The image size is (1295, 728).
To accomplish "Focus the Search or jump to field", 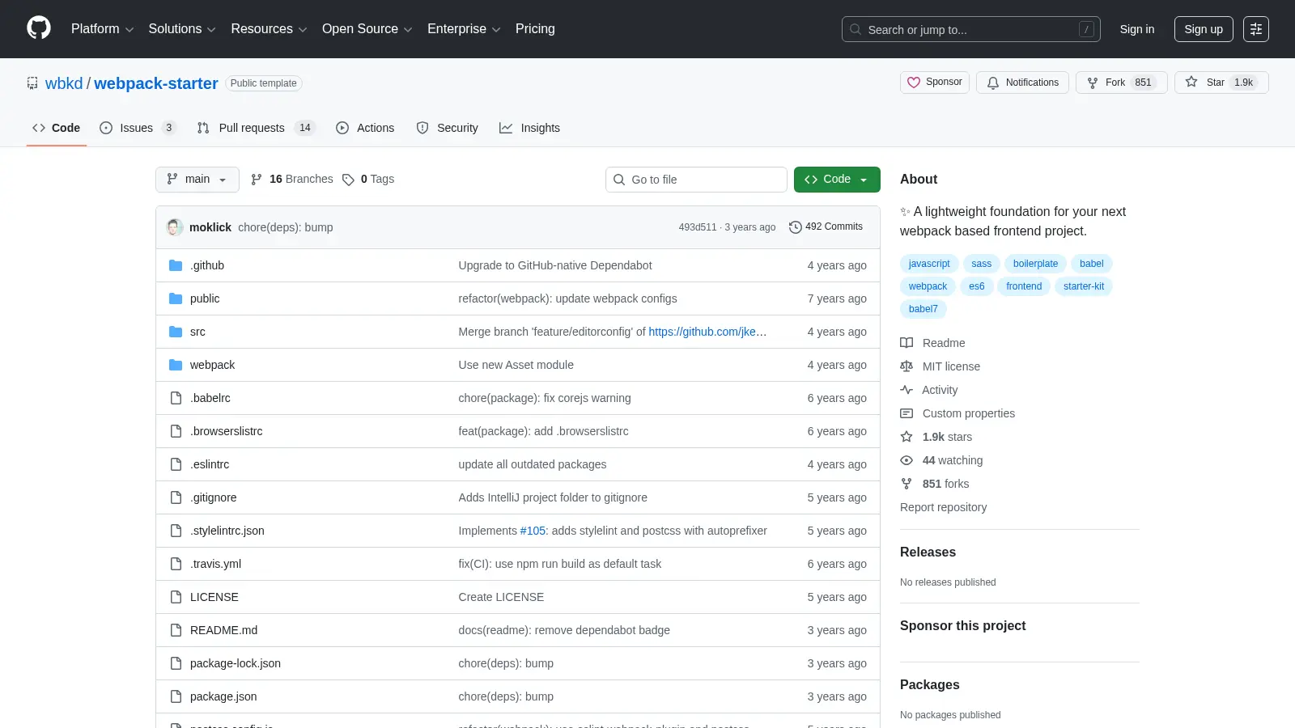I will pos(971,29).
